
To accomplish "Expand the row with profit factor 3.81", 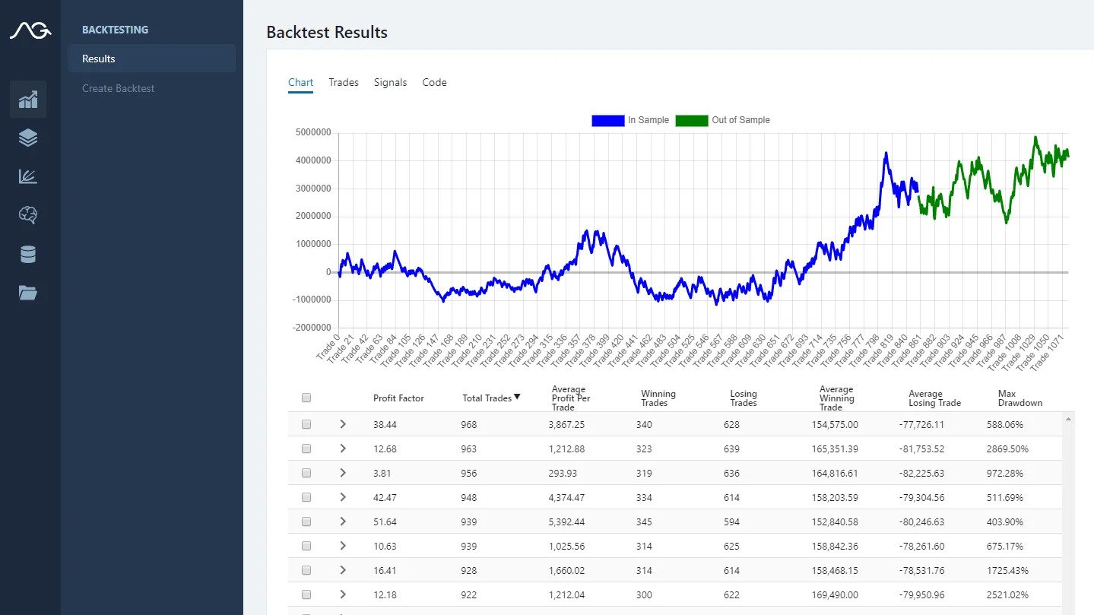I will [343, 473].
